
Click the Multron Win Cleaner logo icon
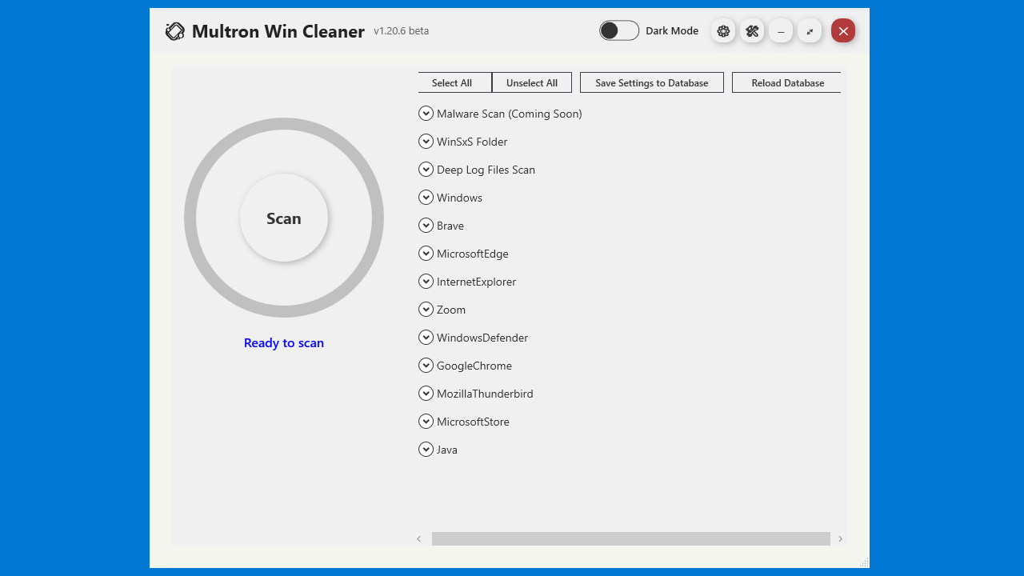pos(174,31)
